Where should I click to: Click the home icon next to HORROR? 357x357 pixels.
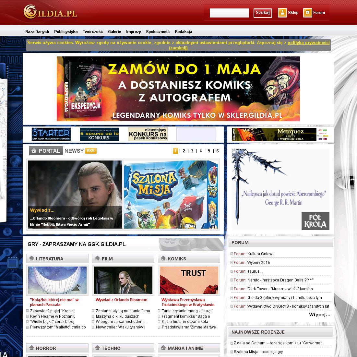pos(31,348)
